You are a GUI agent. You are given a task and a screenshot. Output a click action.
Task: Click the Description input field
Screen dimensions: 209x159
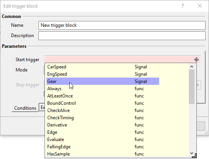click(122, 36)
